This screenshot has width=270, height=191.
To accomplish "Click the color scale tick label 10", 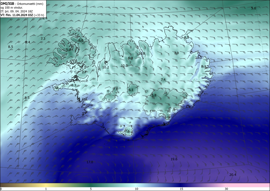I will tap(136, 189).
